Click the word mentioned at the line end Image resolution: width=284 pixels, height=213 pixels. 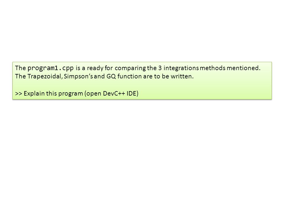tap(243, 68)
